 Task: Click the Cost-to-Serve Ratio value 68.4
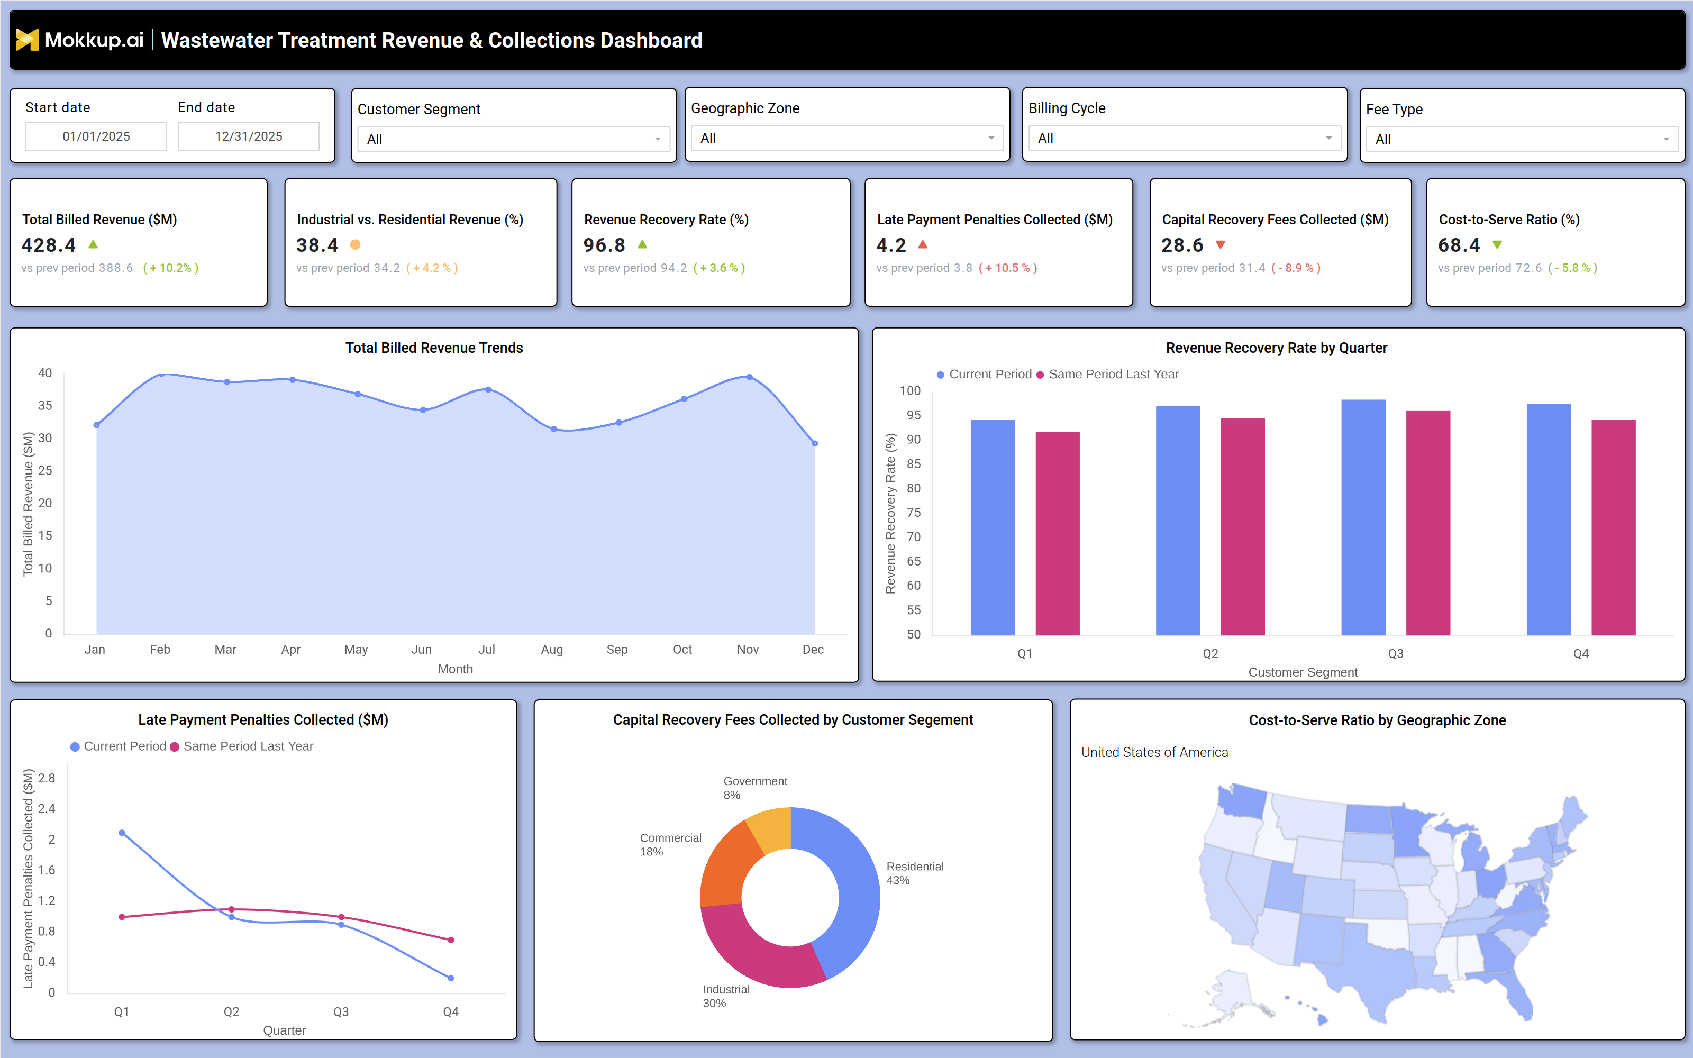point(1459,245)
